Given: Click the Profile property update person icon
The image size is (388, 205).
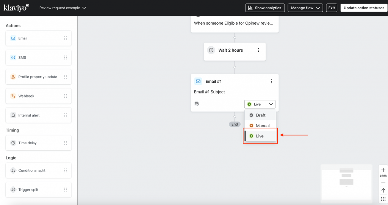Looking at the screenshot, I should pyautogui.click(x=13, y=77).
